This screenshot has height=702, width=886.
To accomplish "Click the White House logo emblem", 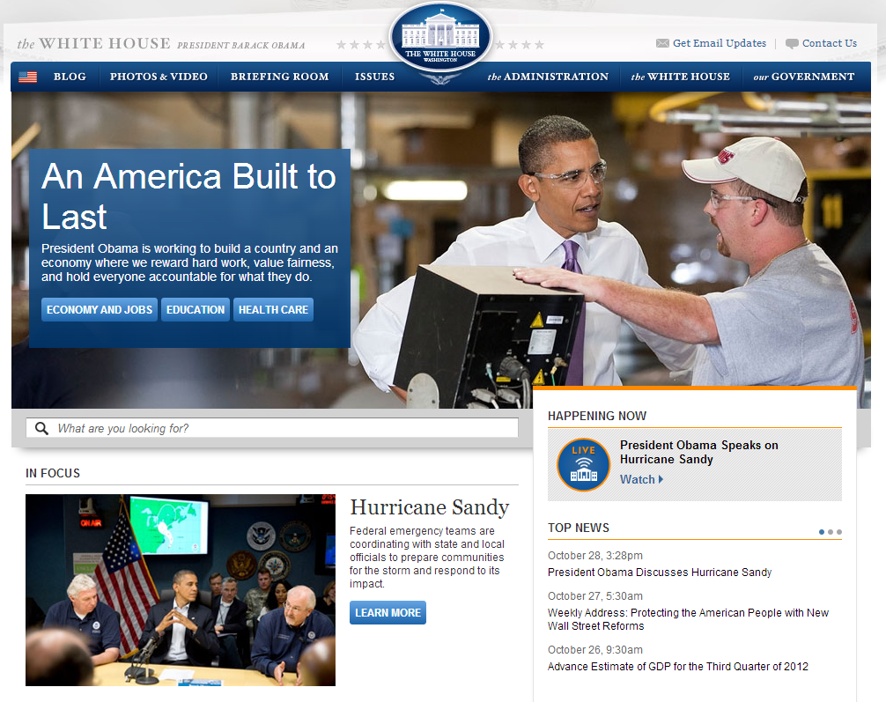I will pyautogui.click(x=440, y=39).
